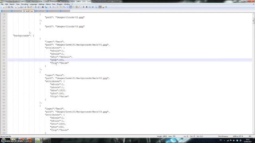Click the Backgrounds/Back/02.png path text

coord(82,78)
